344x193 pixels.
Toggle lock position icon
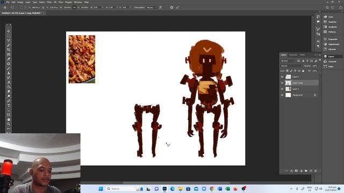click(x=295, y=71)
